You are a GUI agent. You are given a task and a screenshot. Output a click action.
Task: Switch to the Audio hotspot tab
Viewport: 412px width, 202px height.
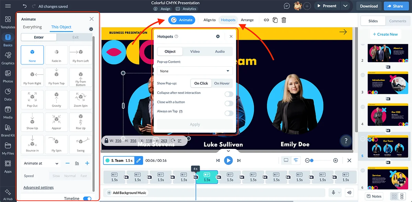(x=220, y=51)
